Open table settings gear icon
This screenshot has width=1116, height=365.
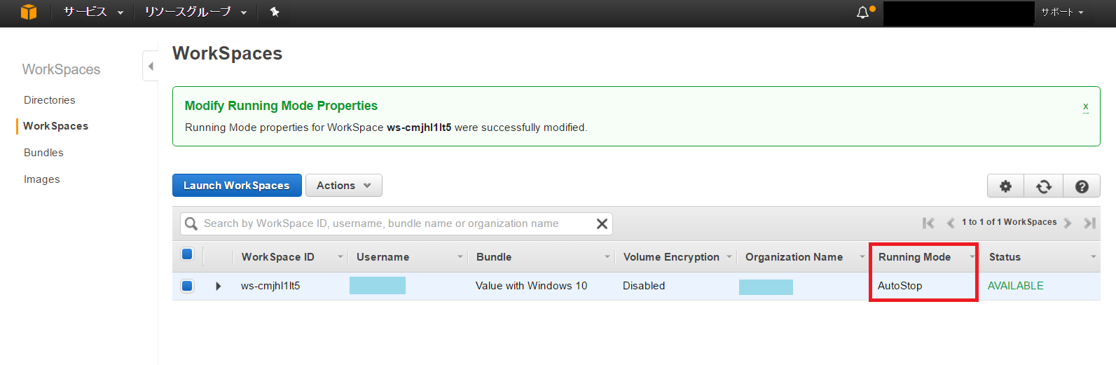click(1005, 186)
